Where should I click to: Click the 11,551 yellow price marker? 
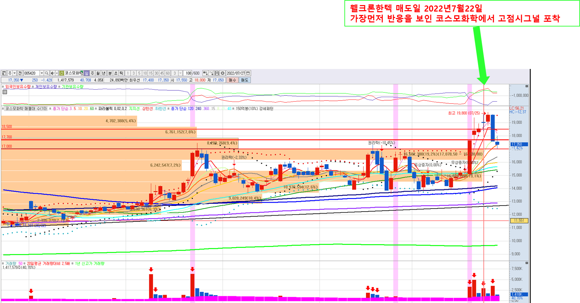tap(519, 220)
